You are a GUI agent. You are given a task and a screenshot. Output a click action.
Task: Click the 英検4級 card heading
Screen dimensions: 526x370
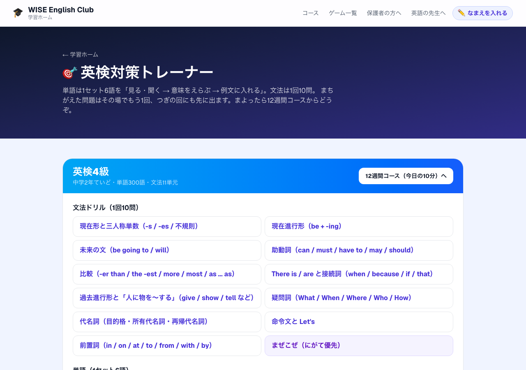[x=91, y=171]
